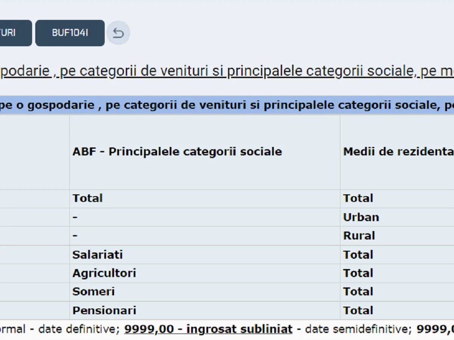
Task: Click the partially visible button left of BUF104I
Action: click(15, 33)
